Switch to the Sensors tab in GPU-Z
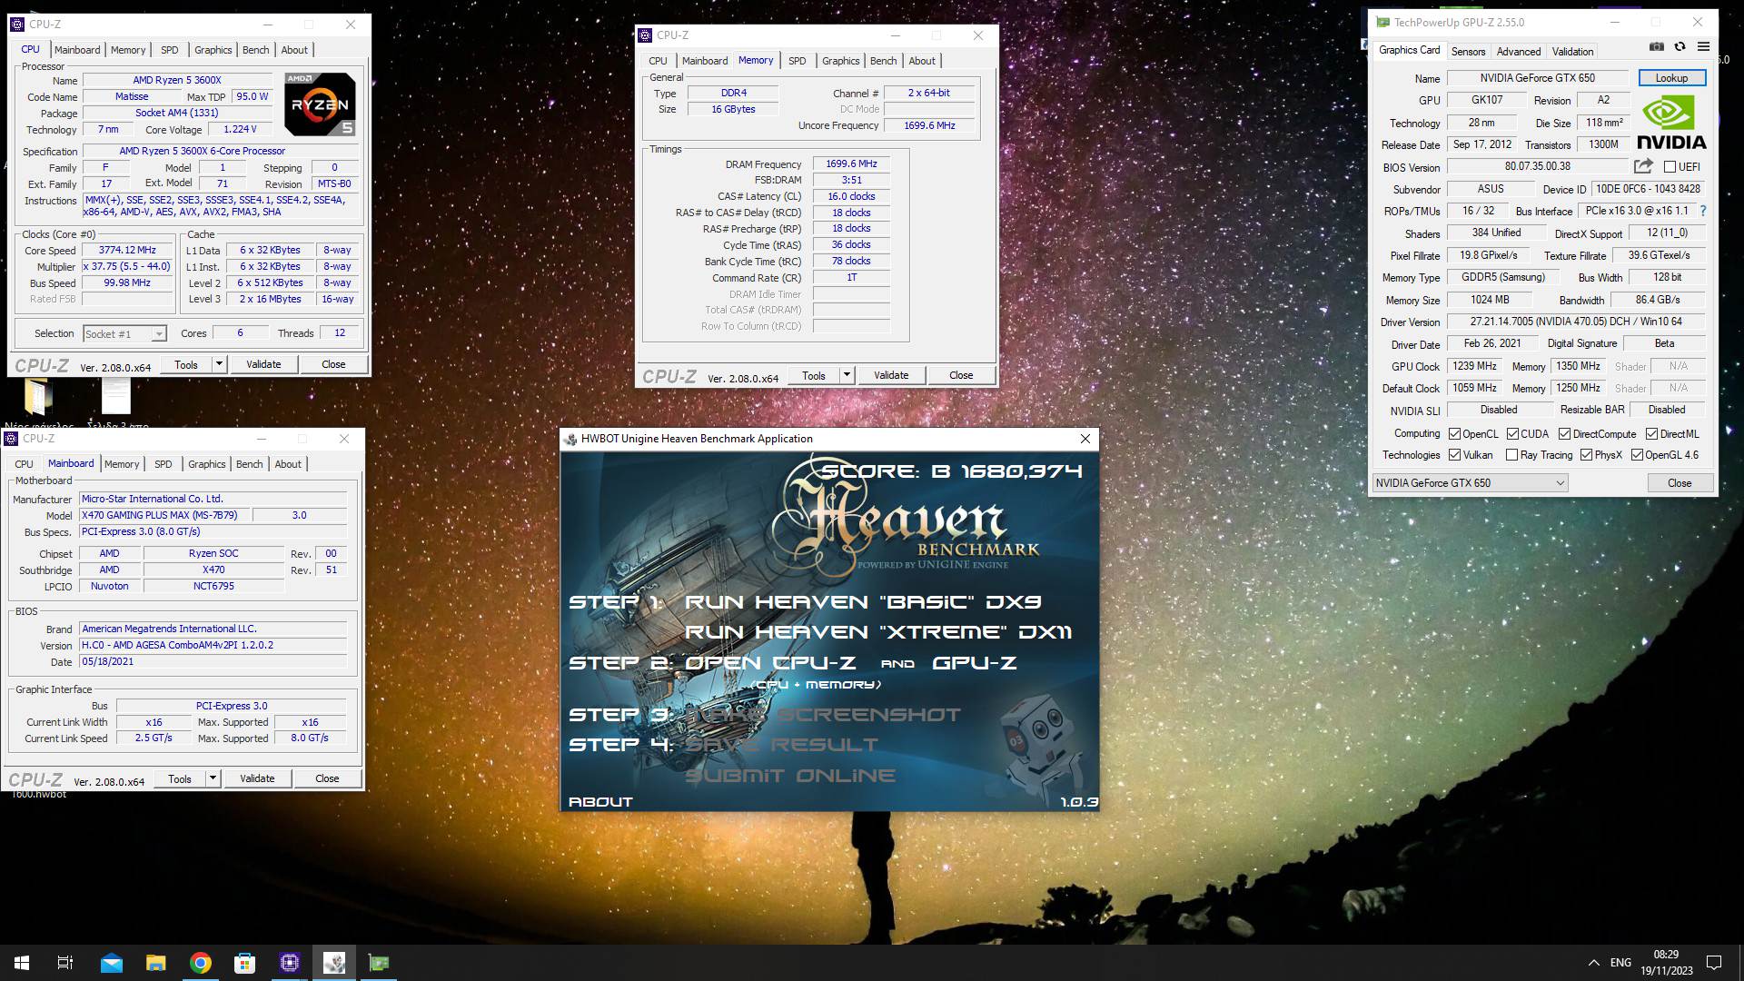Viewport: 1744px width, 981px height. (1468, 52)
